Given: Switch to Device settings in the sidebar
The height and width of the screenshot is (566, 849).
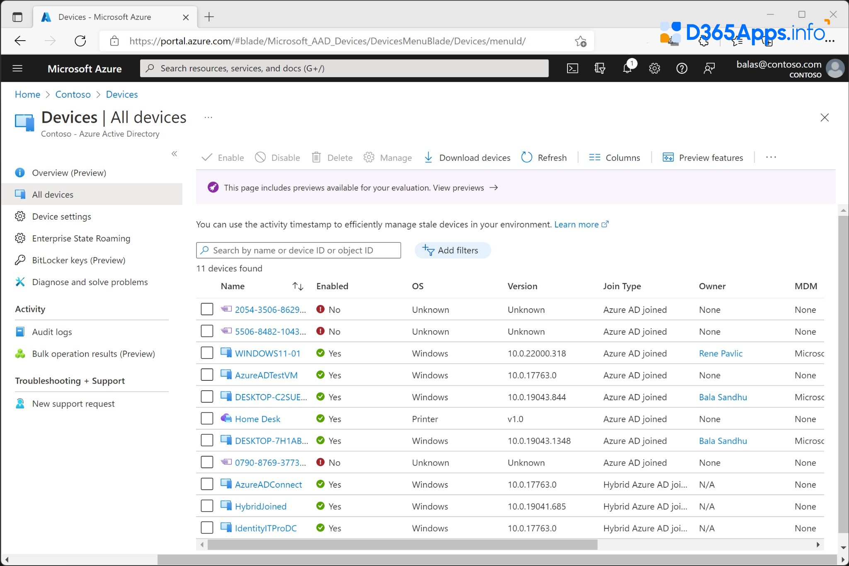Looking at the screenshot, I should pyautogui.click(x=61, y=216).
